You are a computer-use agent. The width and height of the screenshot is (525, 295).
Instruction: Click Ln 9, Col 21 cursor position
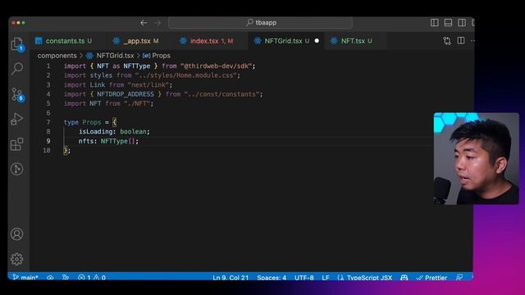231,277
